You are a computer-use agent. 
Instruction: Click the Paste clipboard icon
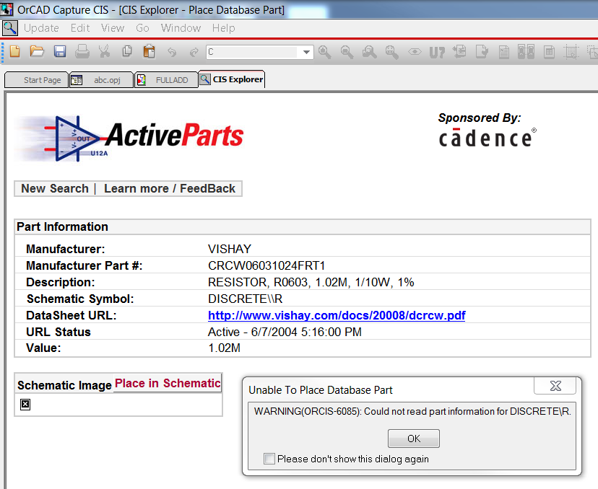coord(149,52)
